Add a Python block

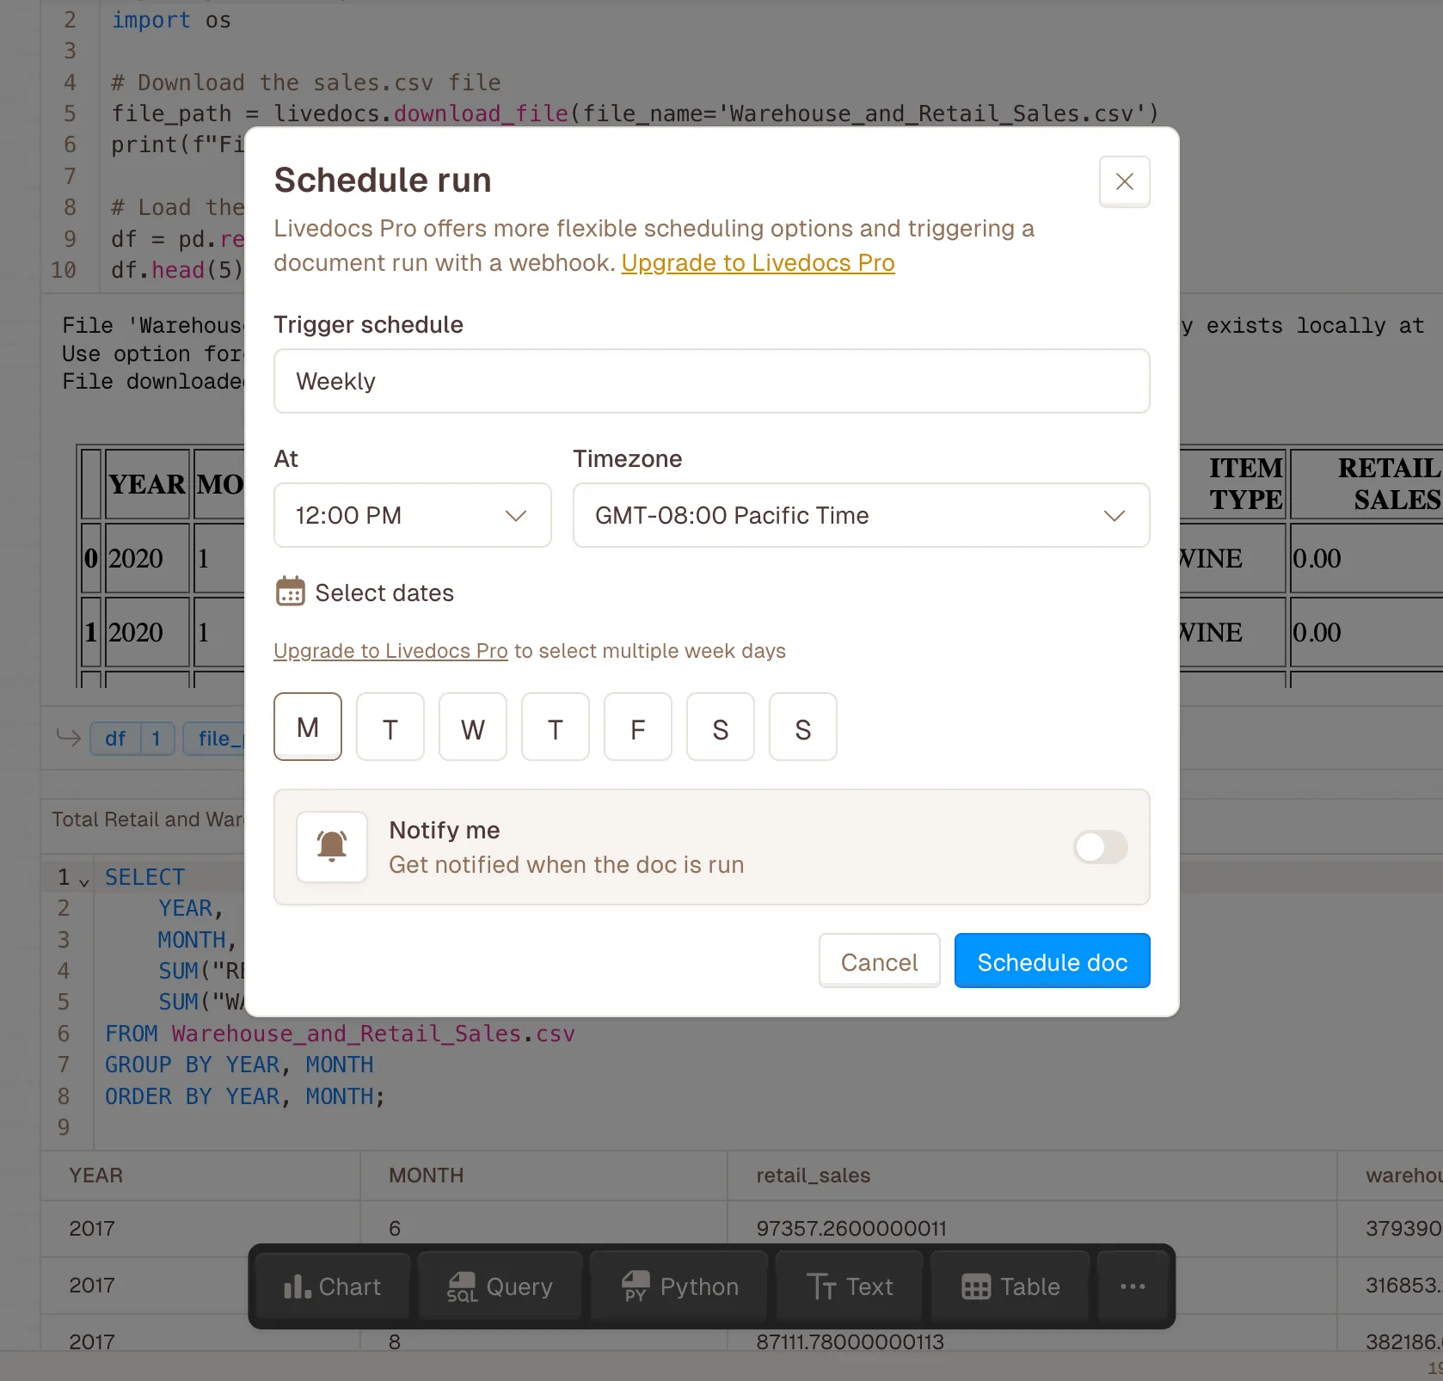[678, 1286]
